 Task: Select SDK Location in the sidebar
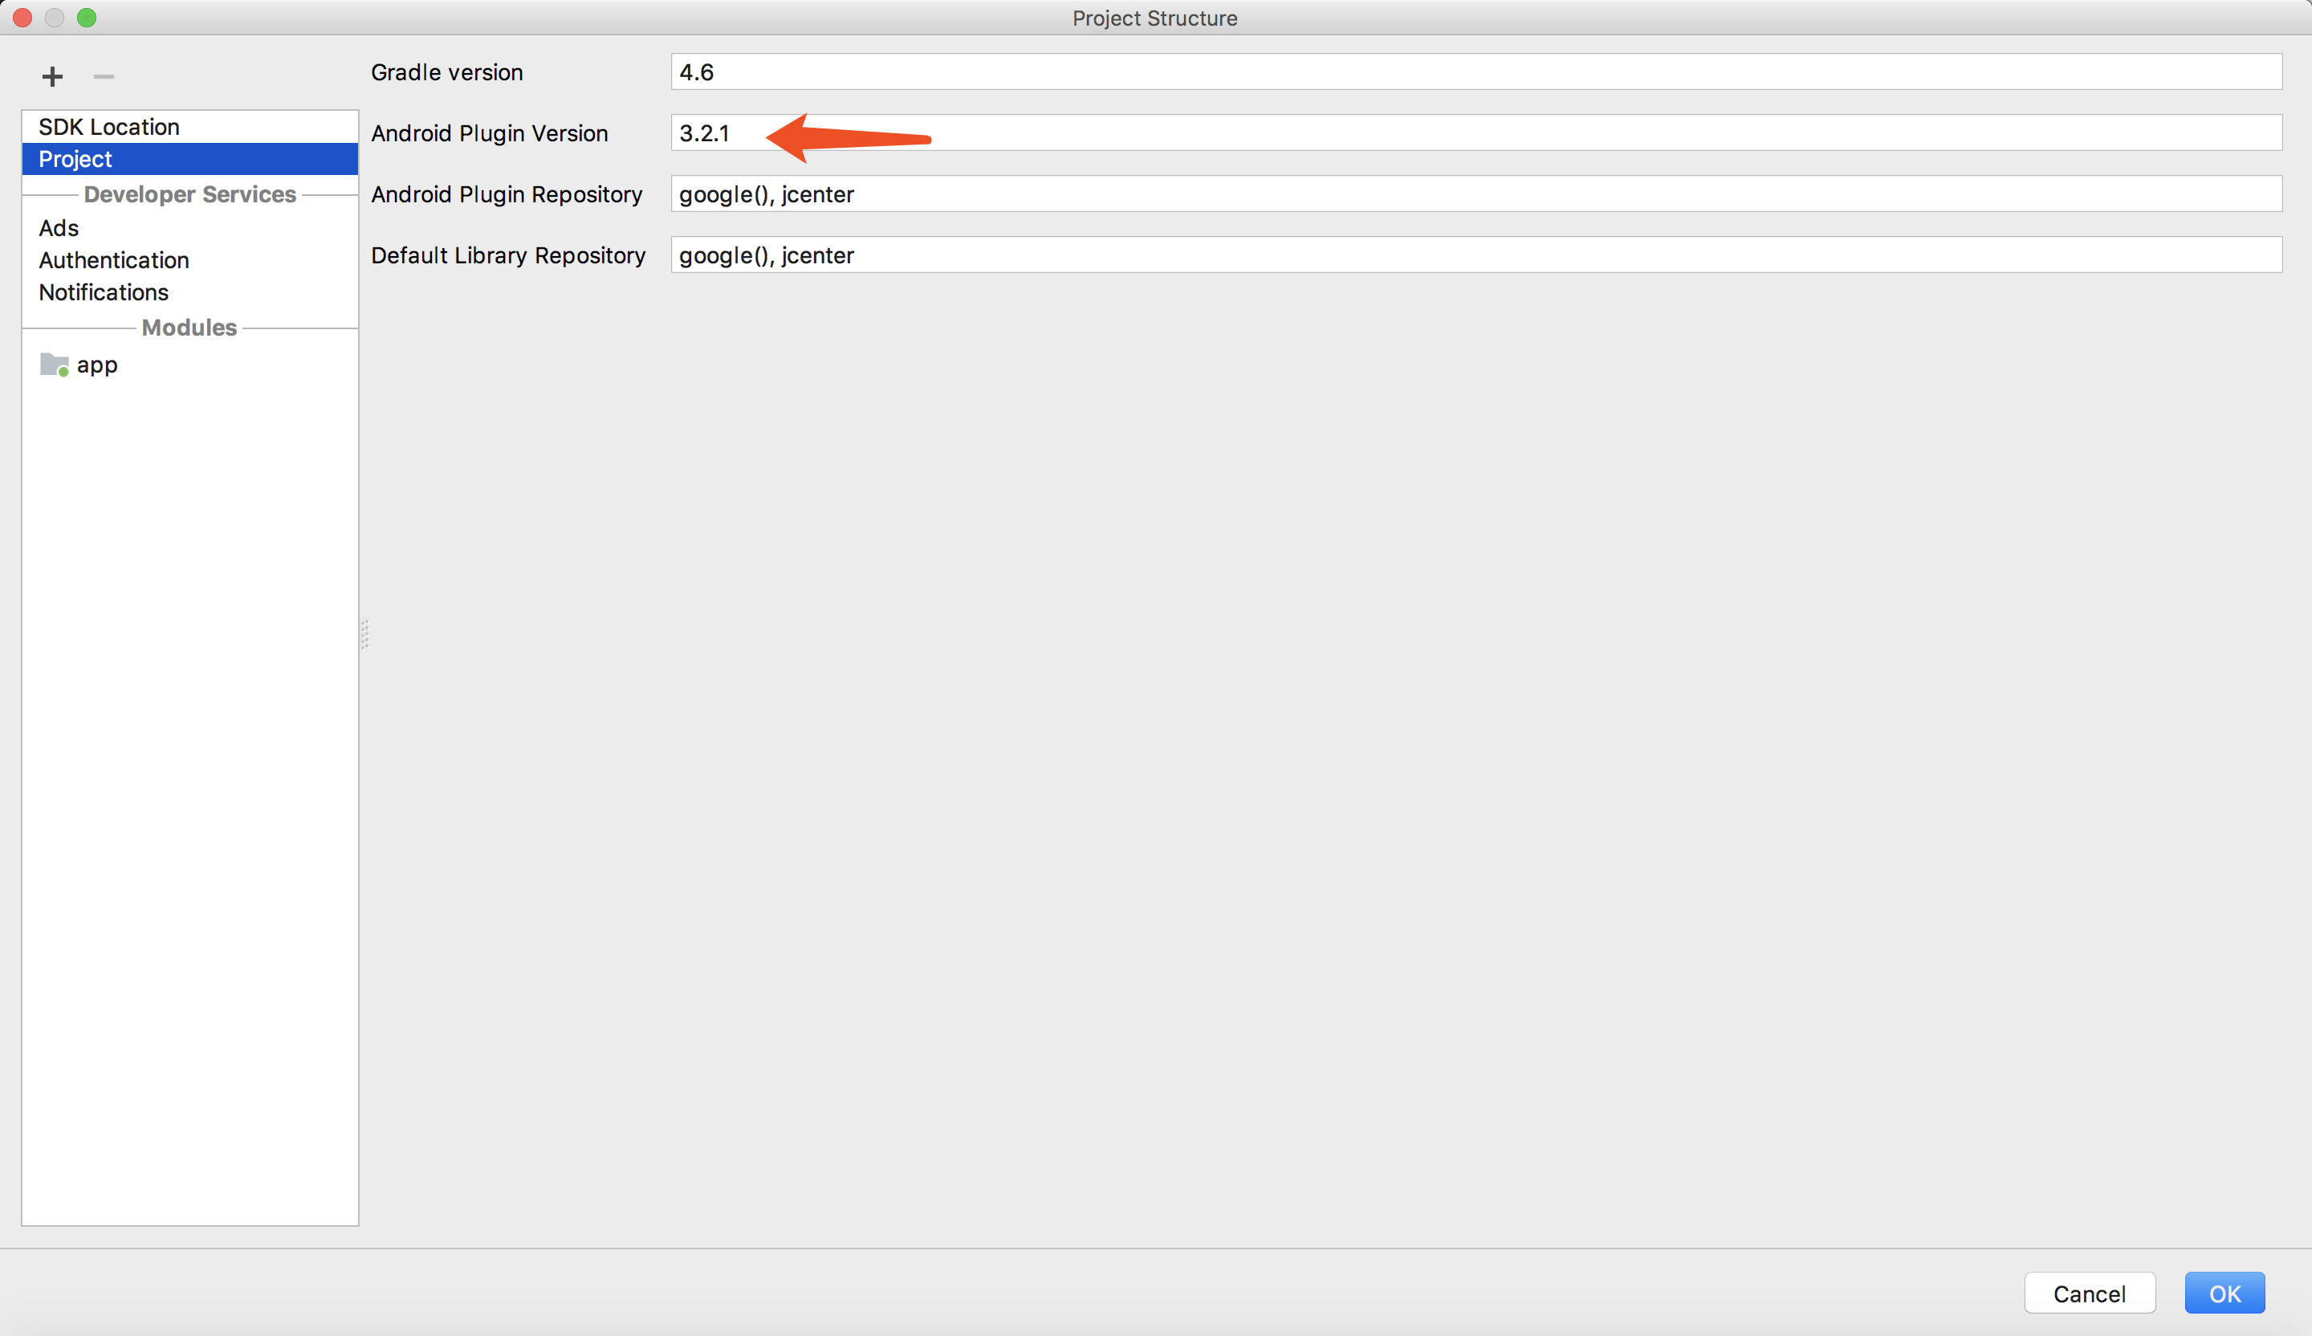[x=190, y=127]
